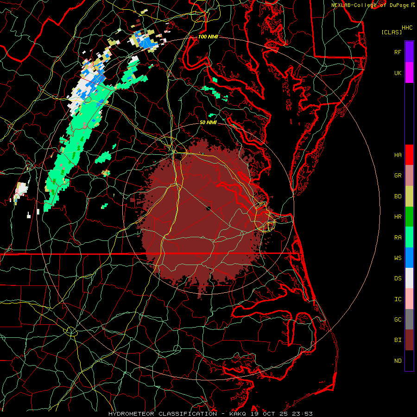This screenshot has width=417, height=417.
Task: Click the HHC product code text
Action: click(x=407, y=28)
